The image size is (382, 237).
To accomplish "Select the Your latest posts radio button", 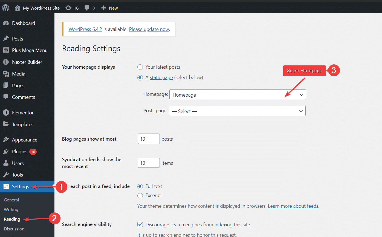I will click(x=140, y=67).
